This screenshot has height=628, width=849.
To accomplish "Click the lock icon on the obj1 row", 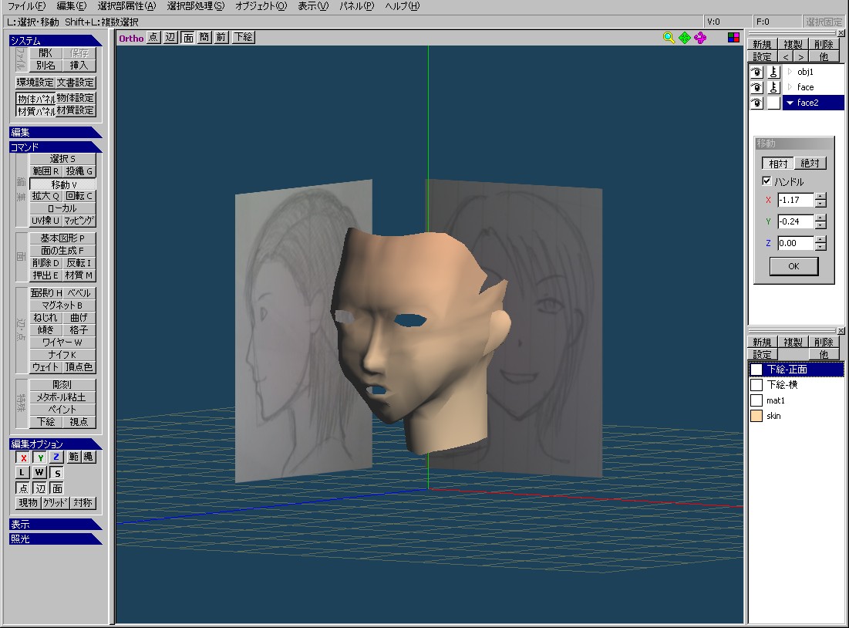I will [x=773, y=72].
